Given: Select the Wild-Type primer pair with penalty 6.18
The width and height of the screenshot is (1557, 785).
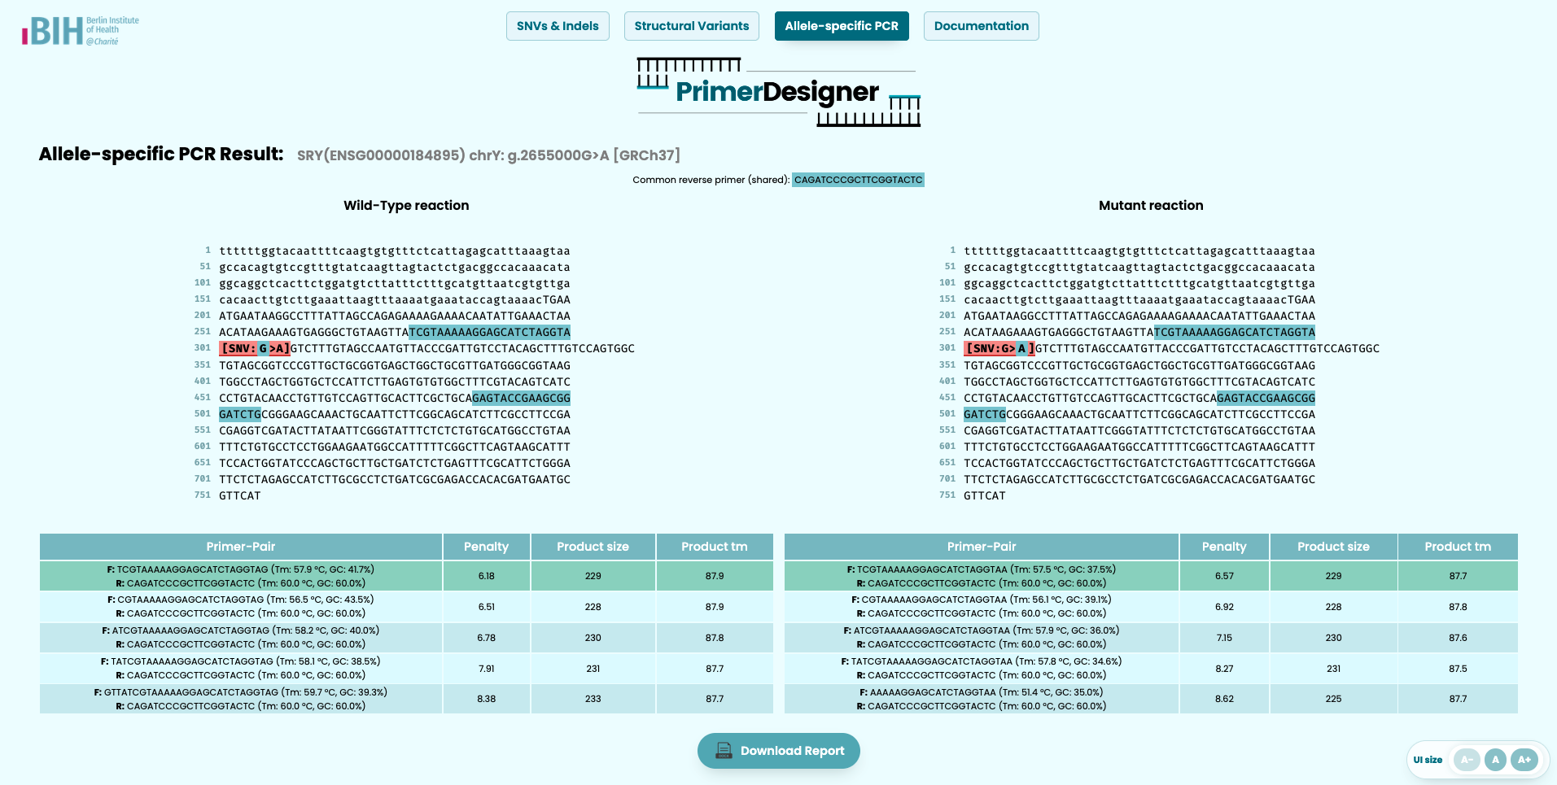Looking at the screenshot, I should click(406, 576).
